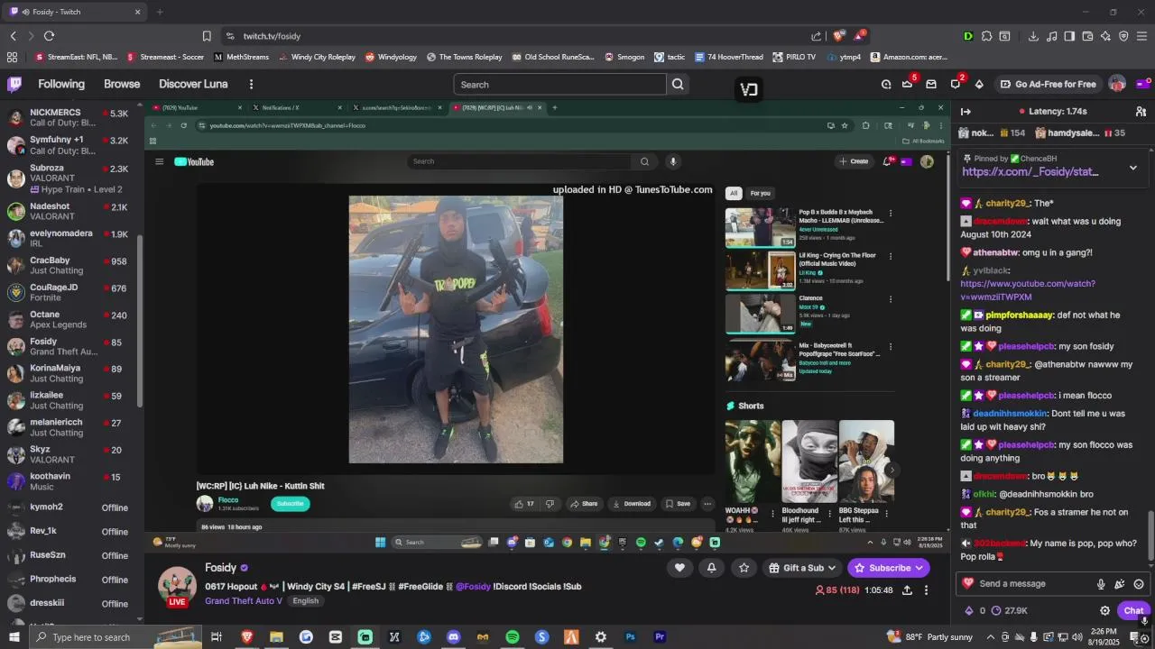The width and height of the screenshot is (1155, 649).
Task: Expand the channel points balance 27.9K
Action: pos(1010,610)
